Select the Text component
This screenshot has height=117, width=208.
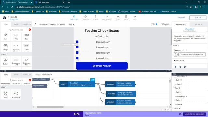(x=27, y=36)
